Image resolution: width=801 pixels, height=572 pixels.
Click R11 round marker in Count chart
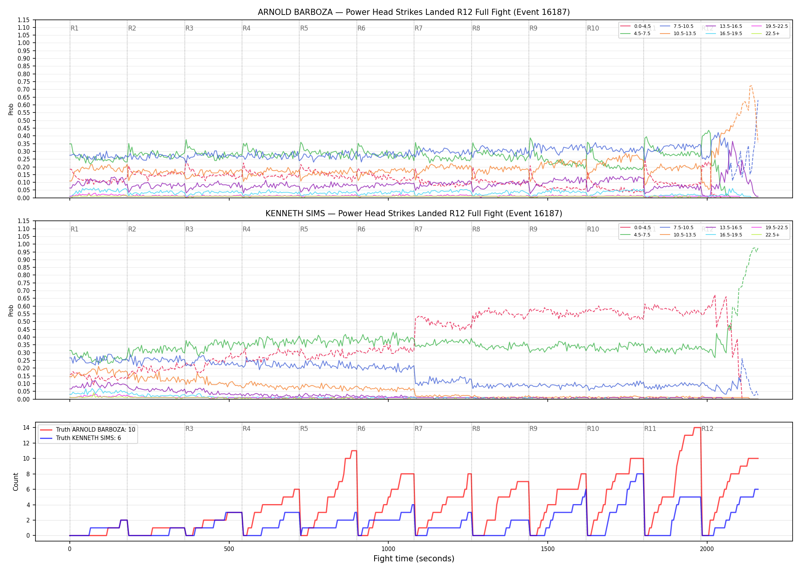(x=650, y=429)
